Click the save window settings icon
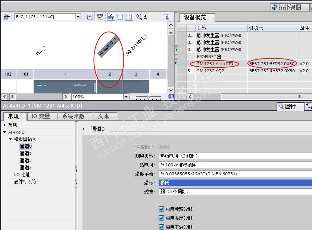This screenshot has width=312, height=230. click(x=165, y=17)
